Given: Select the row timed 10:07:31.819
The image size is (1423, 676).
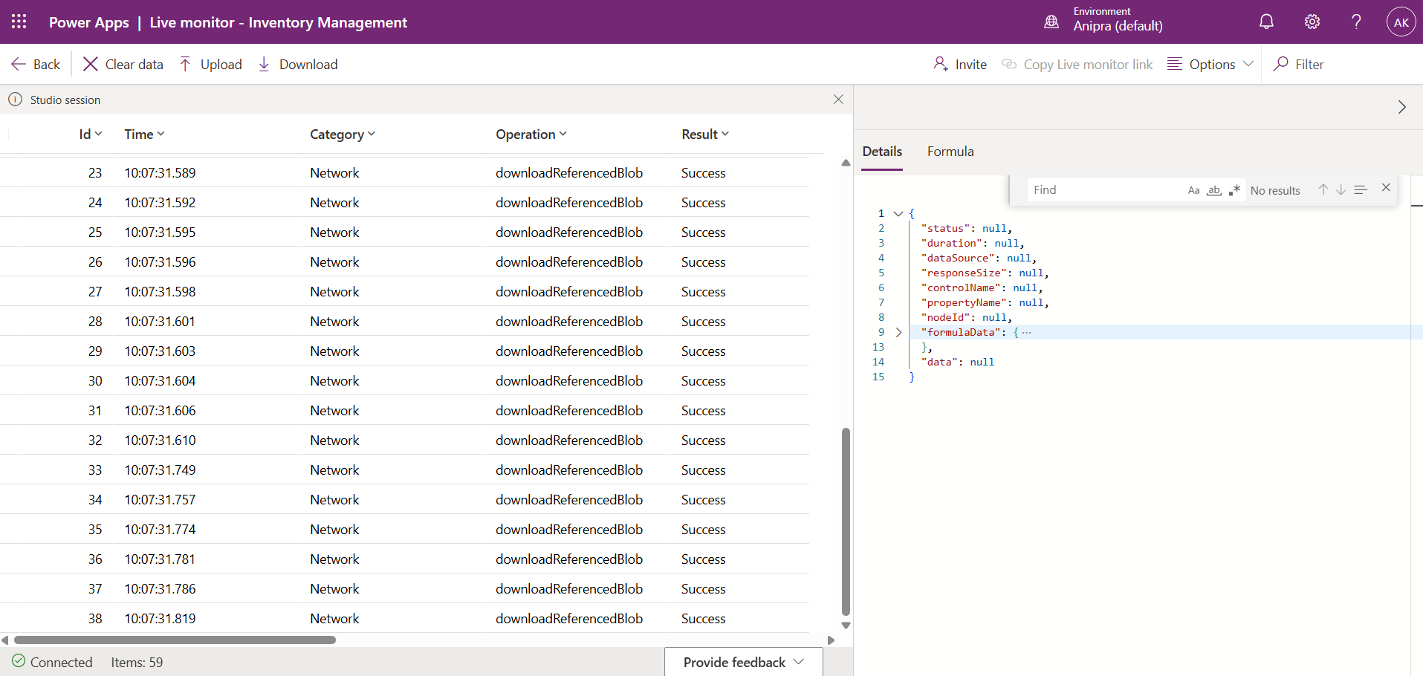Looking at the screenshot, I should (x=404, y=618).
